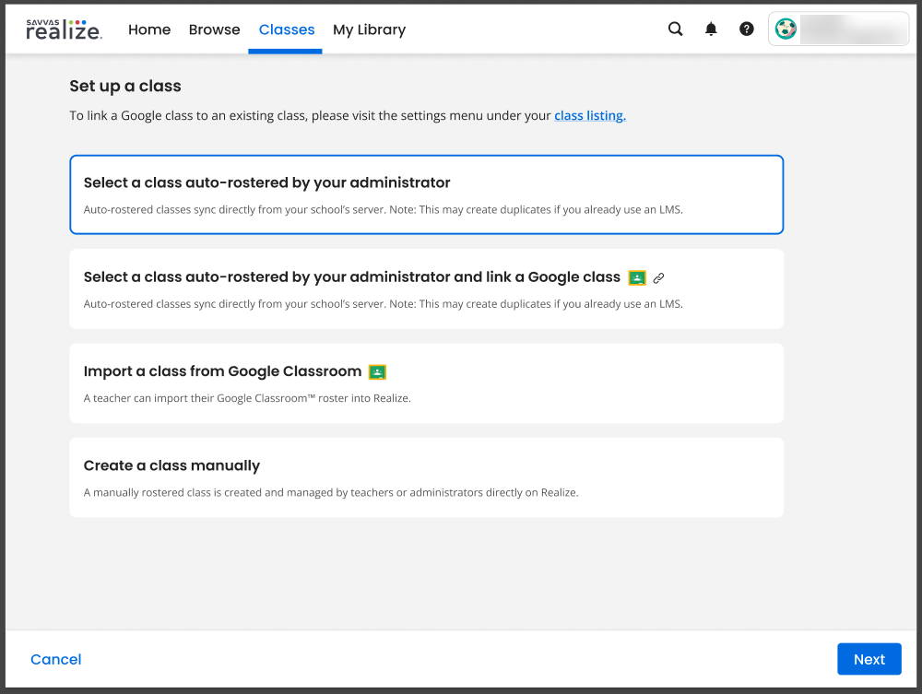Click Google Classroom icon beside link a Google class
This screenshot has width=922, height=694.
pos(637,277)
